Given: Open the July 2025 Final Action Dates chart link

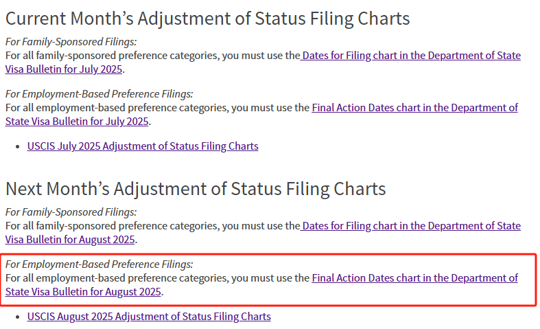Looking at the screenshot, I should click(x=414, y=108).
